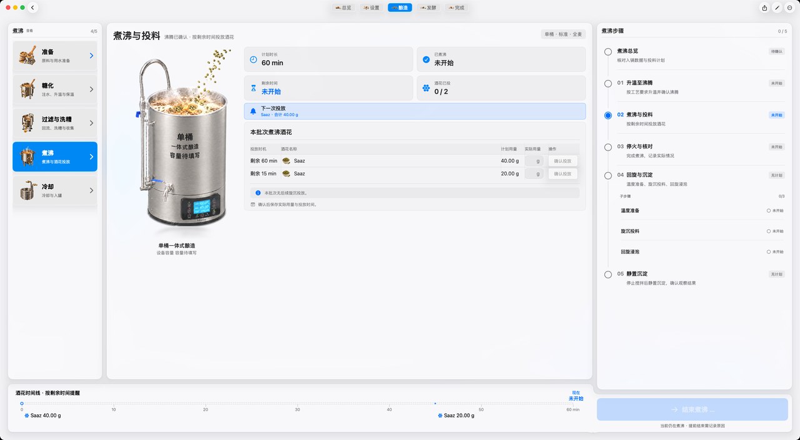Switch to the 总览 tab
Viewport: 800px width, 440px height.
[x=343, y=7]
